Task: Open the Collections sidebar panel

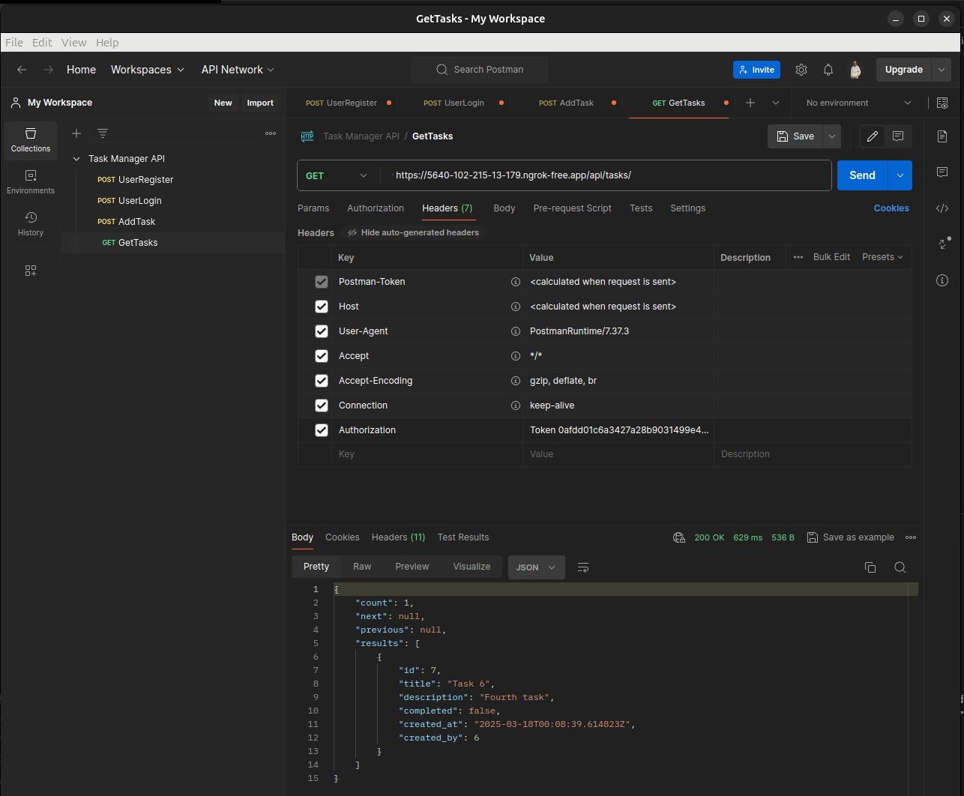Action: tap(31, 140)
